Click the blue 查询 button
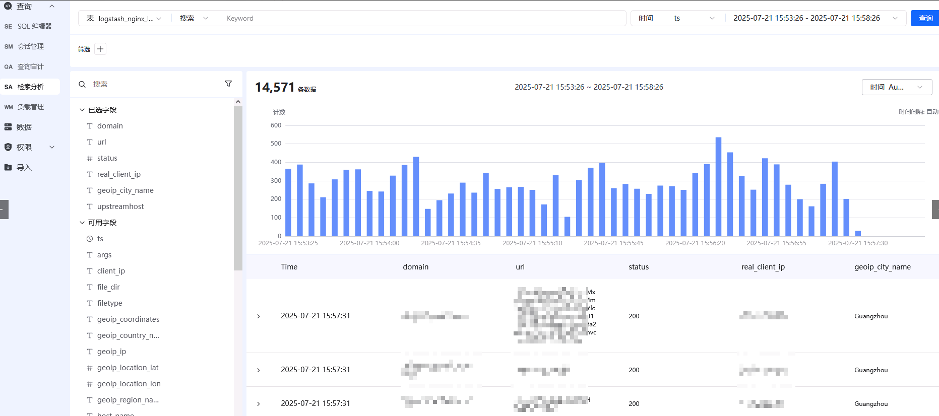The image size is (939, 416). pyautogui.click(x=925, y=18)
